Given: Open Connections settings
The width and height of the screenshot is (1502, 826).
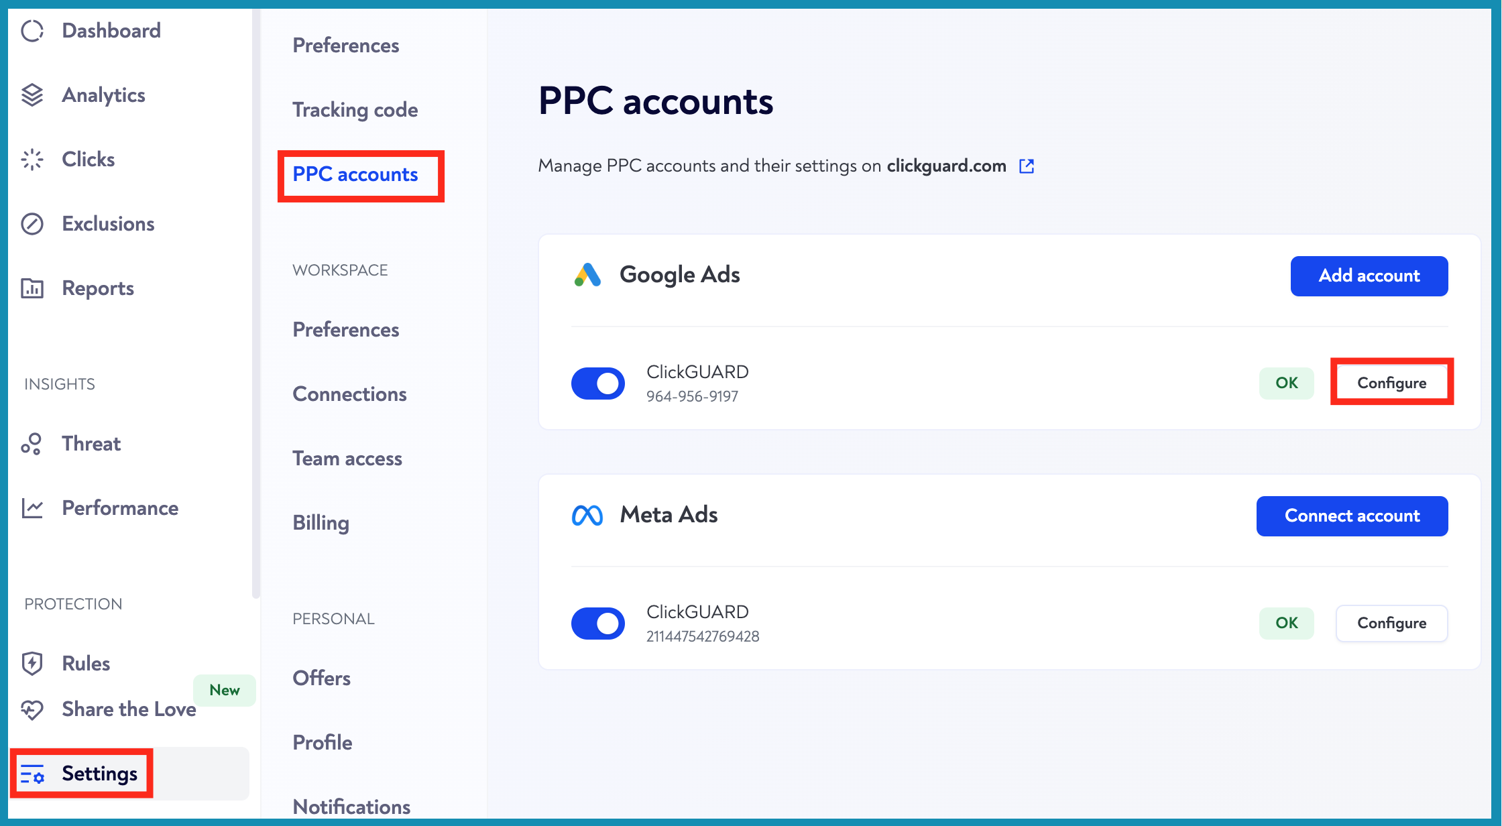Looking at the screenshot, I should (349, 394).
